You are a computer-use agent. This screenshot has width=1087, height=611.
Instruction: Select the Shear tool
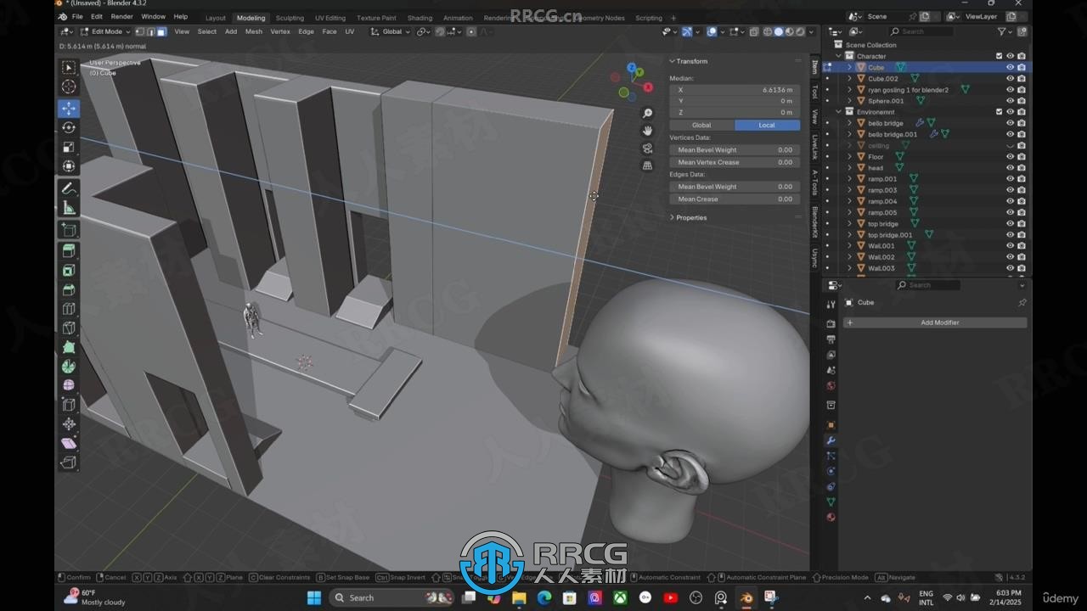click(x=69, y=443)
